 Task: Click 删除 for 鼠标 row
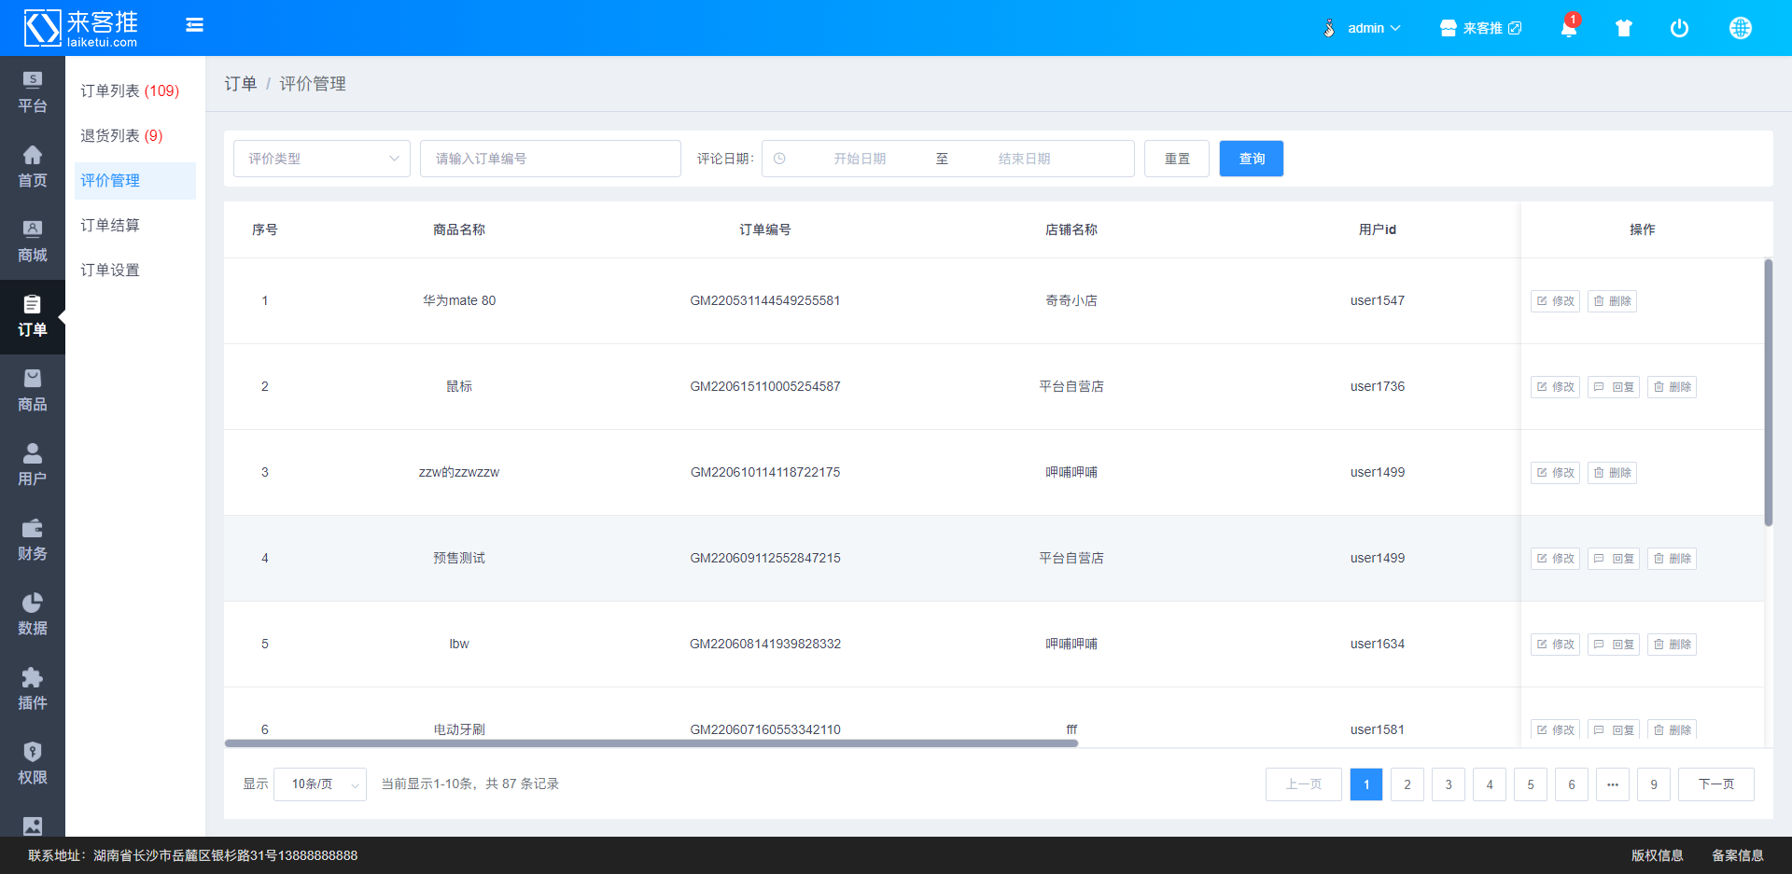(1672, 387)
